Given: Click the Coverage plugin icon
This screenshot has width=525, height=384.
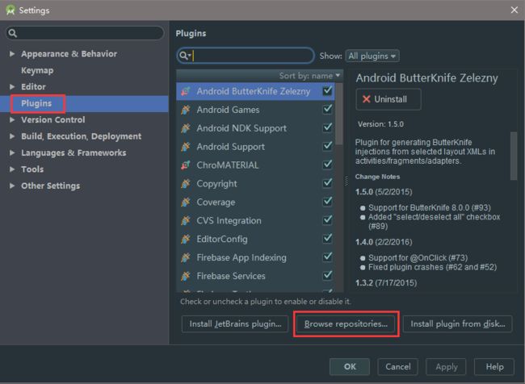Looking at the screenshot, I should tap(186, 202).
